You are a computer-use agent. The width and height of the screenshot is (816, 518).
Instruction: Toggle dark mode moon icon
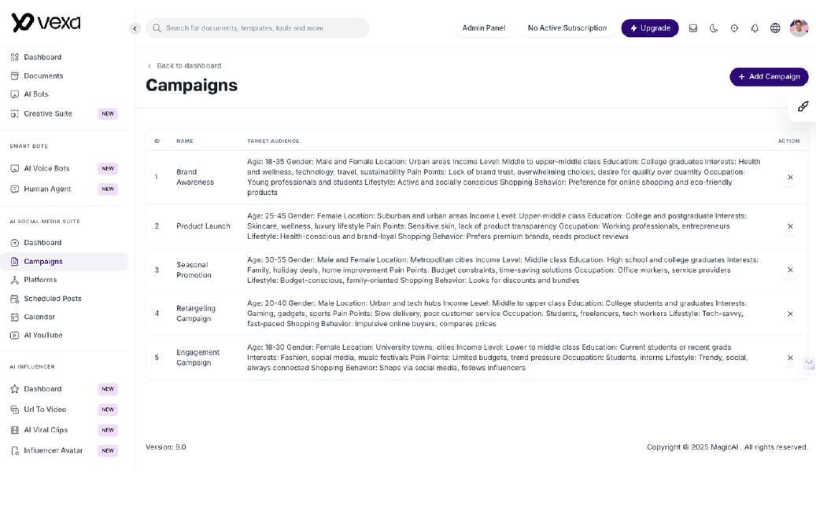(x=714, y=28)
